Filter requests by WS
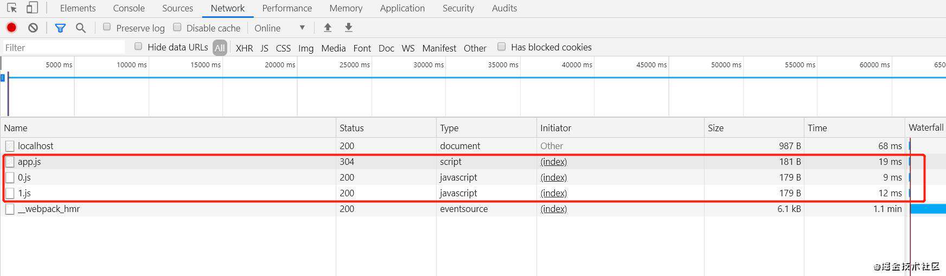The width and height of the screenshot is (946, 276). (408, 48)
